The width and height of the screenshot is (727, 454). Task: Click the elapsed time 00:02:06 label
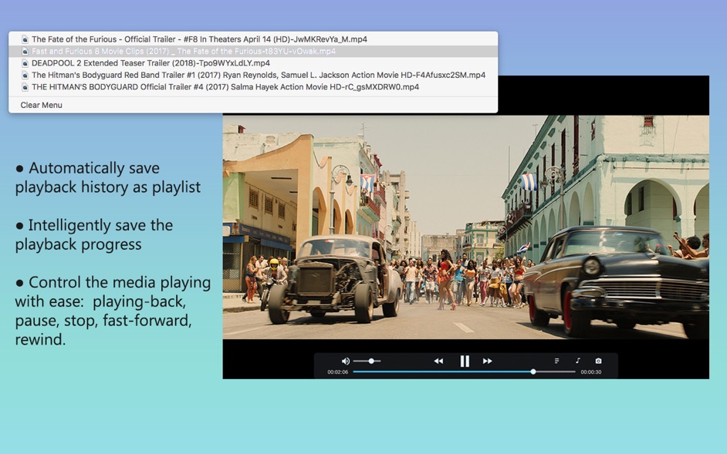click(337, 372)
